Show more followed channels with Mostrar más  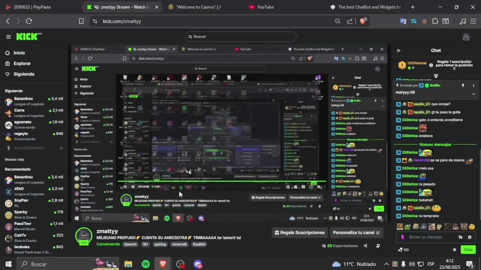click(14, 159)
